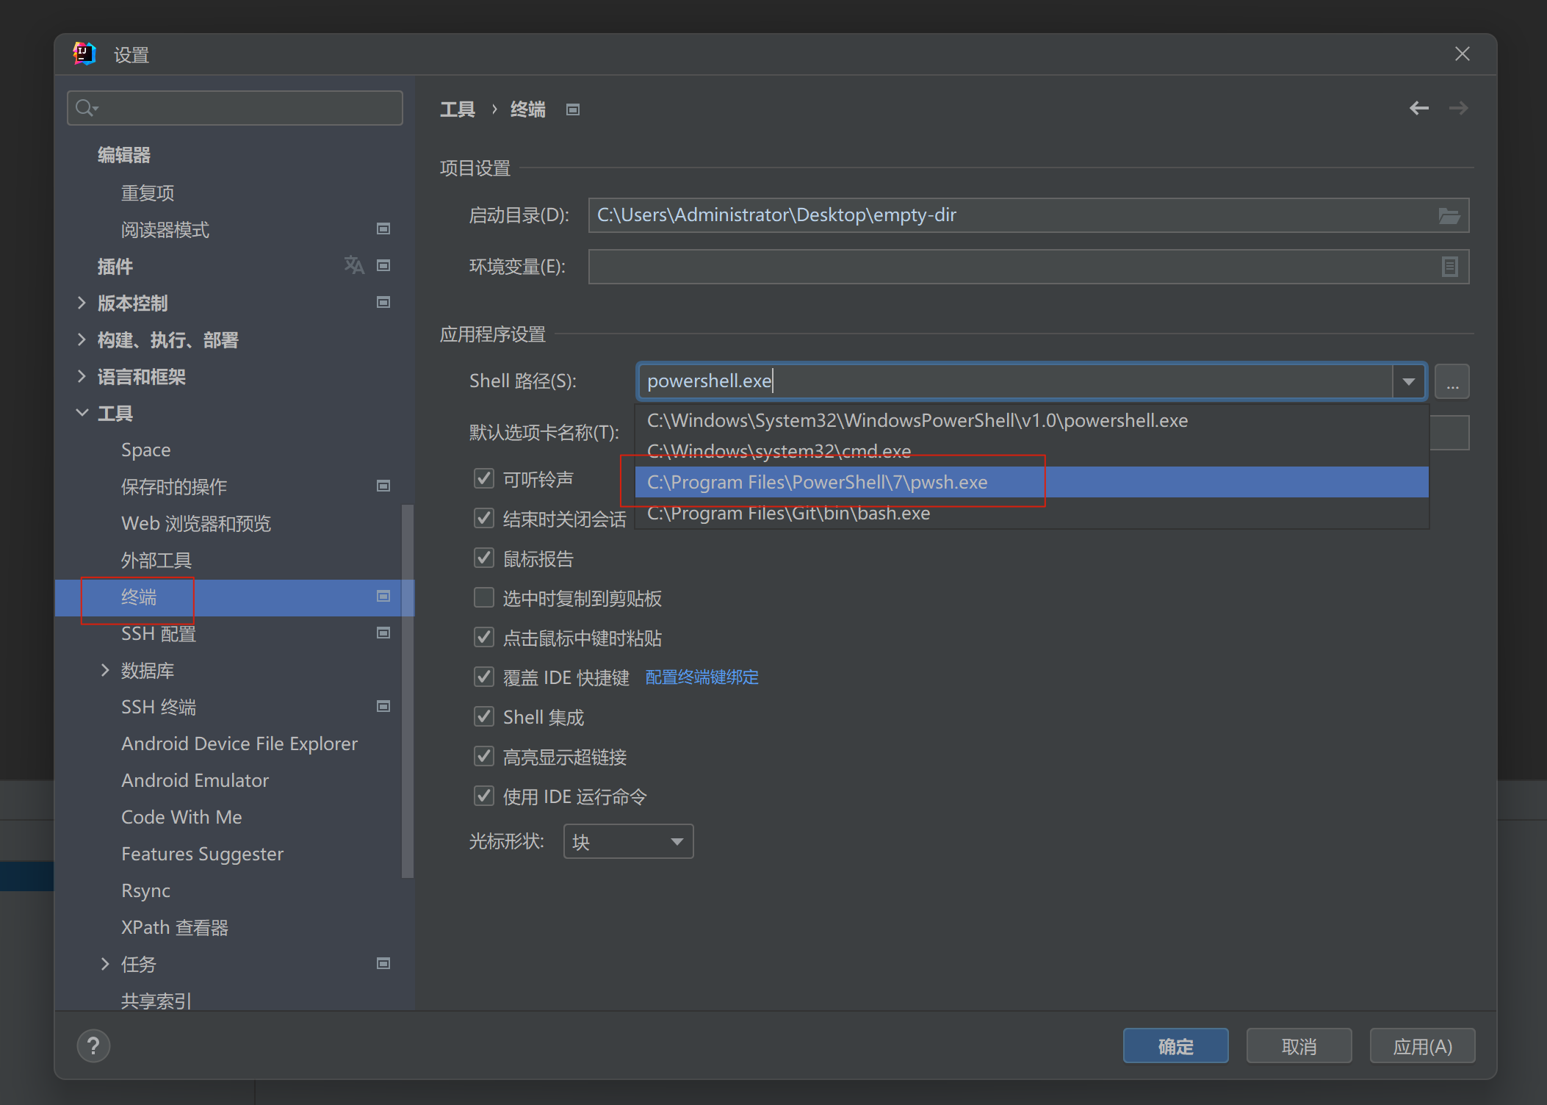
Task: Click into the settings search field
Action: [x=235, y=108]
